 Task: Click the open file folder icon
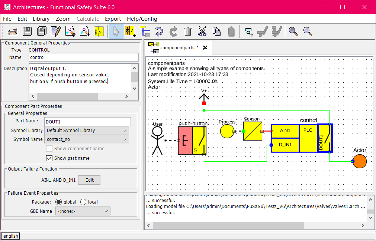[13, 32]
